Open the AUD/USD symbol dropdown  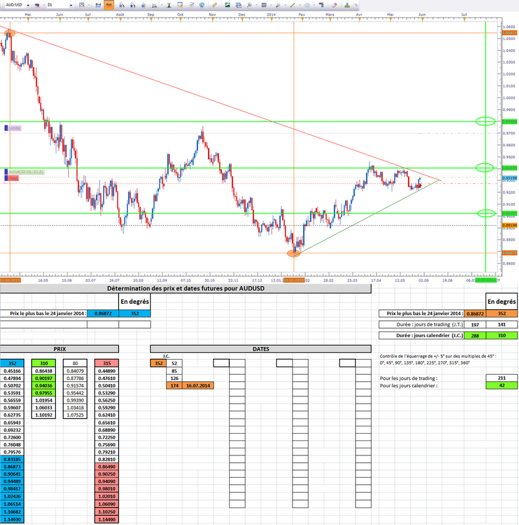click(x=28, y=5)
